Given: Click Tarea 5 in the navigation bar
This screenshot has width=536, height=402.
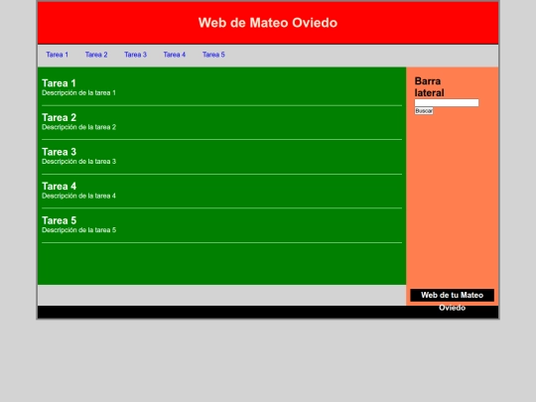Looking at the screenshot, I should (x=213, y=55).
